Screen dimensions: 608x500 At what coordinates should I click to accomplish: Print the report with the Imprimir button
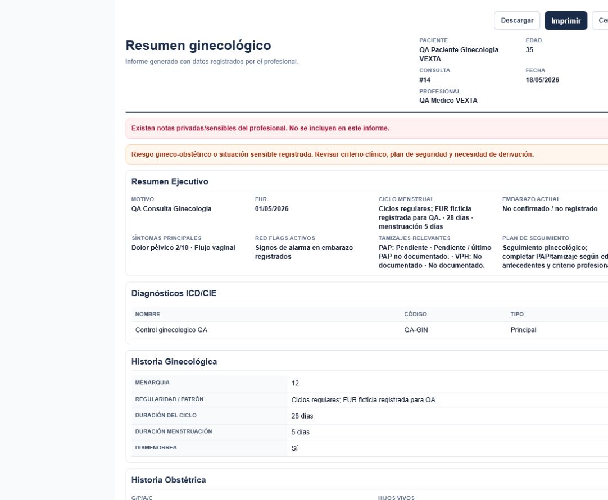tap(566, 21)
